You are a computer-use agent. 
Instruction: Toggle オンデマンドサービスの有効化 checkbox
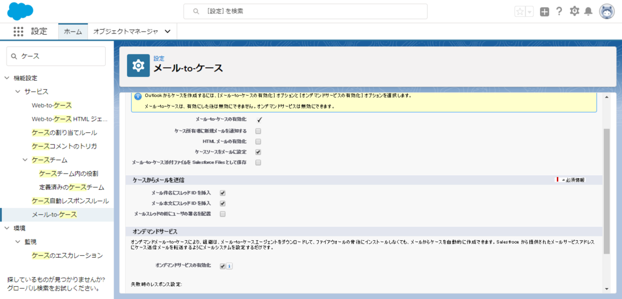(x=222, y=266)
